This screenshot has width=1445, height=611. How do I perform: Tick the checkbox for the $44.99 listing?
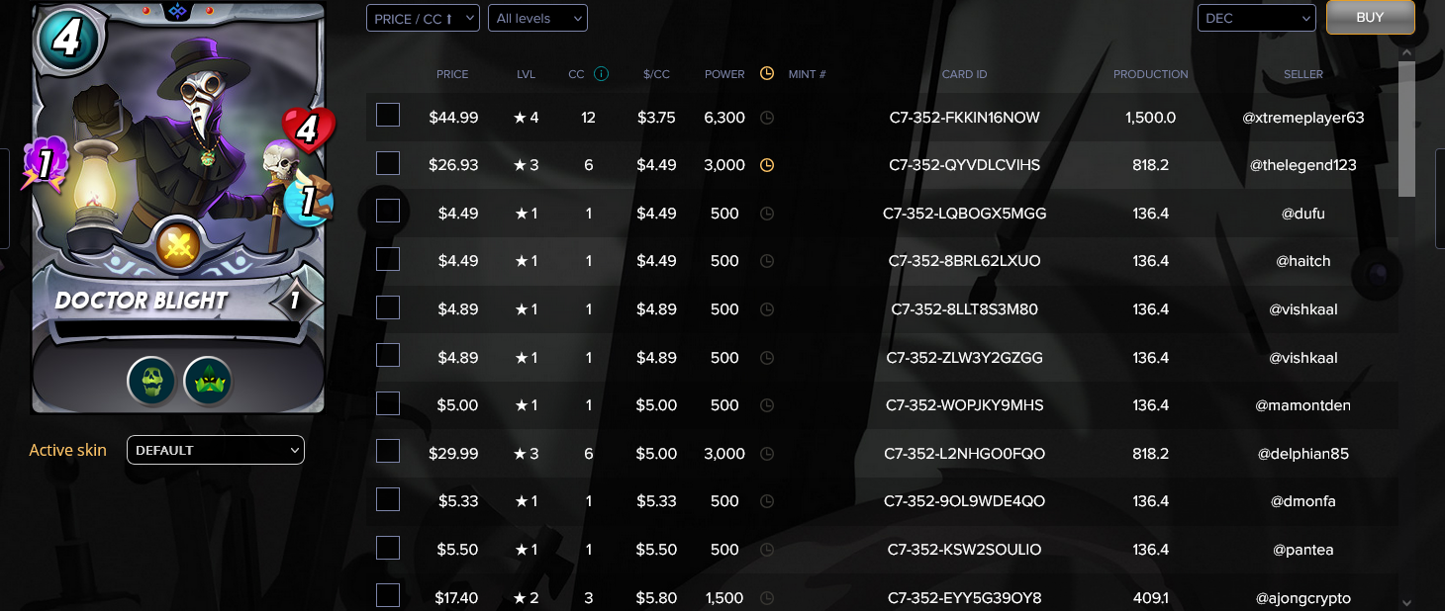pyautogui.click(x=388, y=115)
